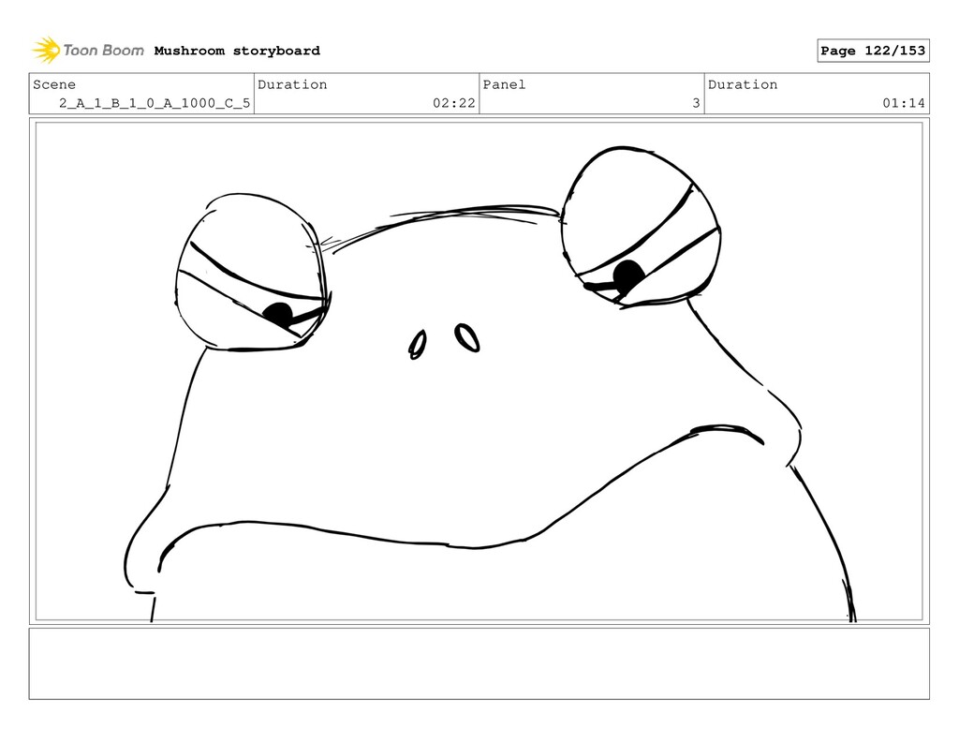
Task: Click the Toon Boom logo icon
Action: point(46,51)
